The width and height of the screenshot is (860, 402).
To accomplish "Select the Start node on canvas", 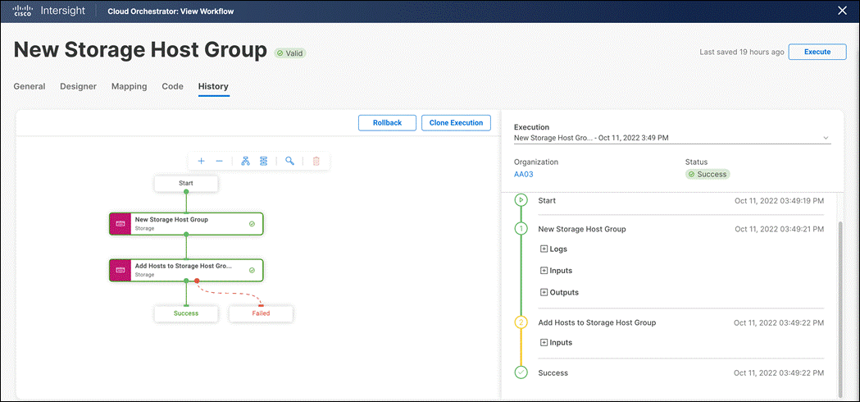I will [x=186, y=184].
